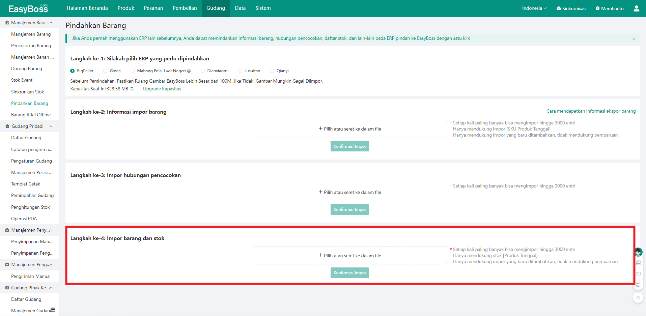The width and height of the screenshot is (646, 316).
Task: Open Penghitungan Stok in sidebar
Action: pyautogui.click(x=30, y=207)
